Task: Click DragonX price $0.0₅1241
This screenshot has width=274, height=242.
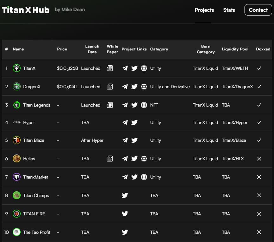Action: pos(67,87)
